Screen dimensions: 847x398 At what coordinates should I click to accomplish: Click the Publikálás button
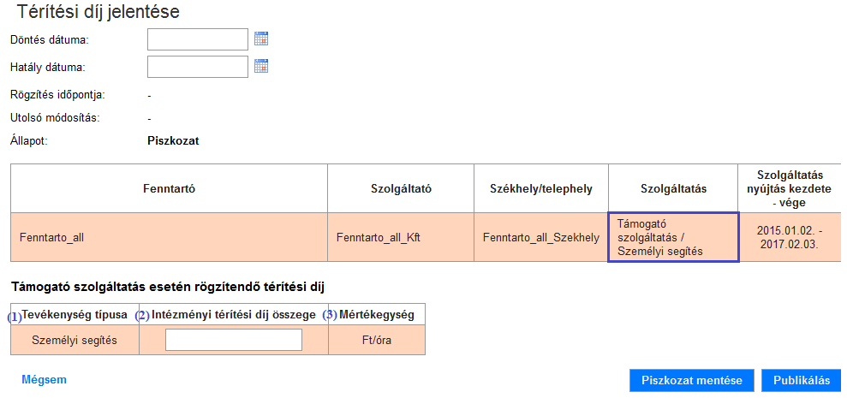(802, 380)
